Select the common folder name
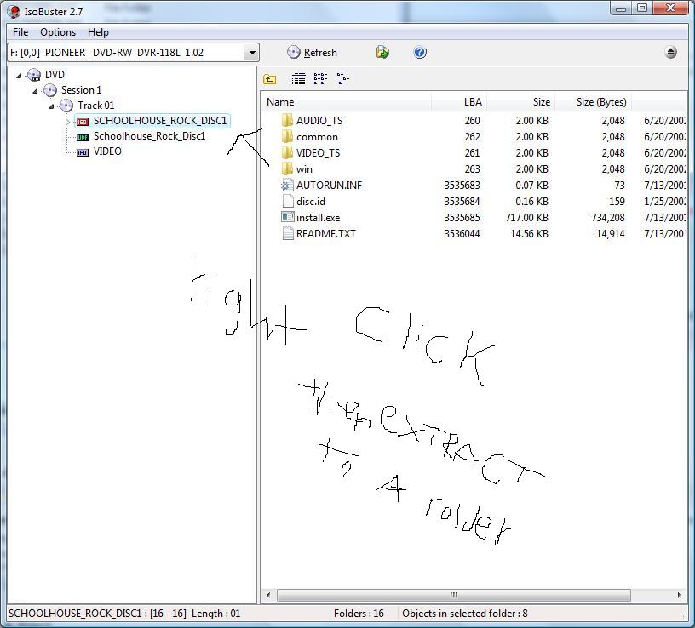 317,137
